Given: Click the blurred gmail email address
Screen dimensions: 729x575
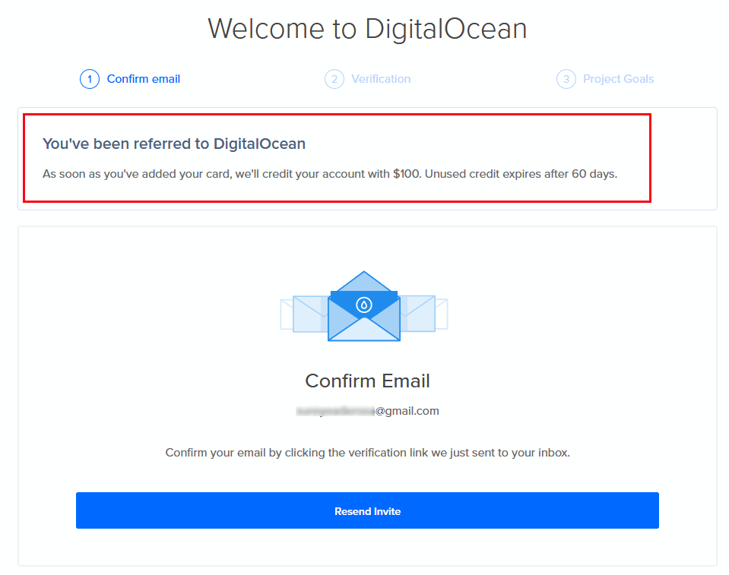Looking at the screenshot, I should click(x=367, y=410).
